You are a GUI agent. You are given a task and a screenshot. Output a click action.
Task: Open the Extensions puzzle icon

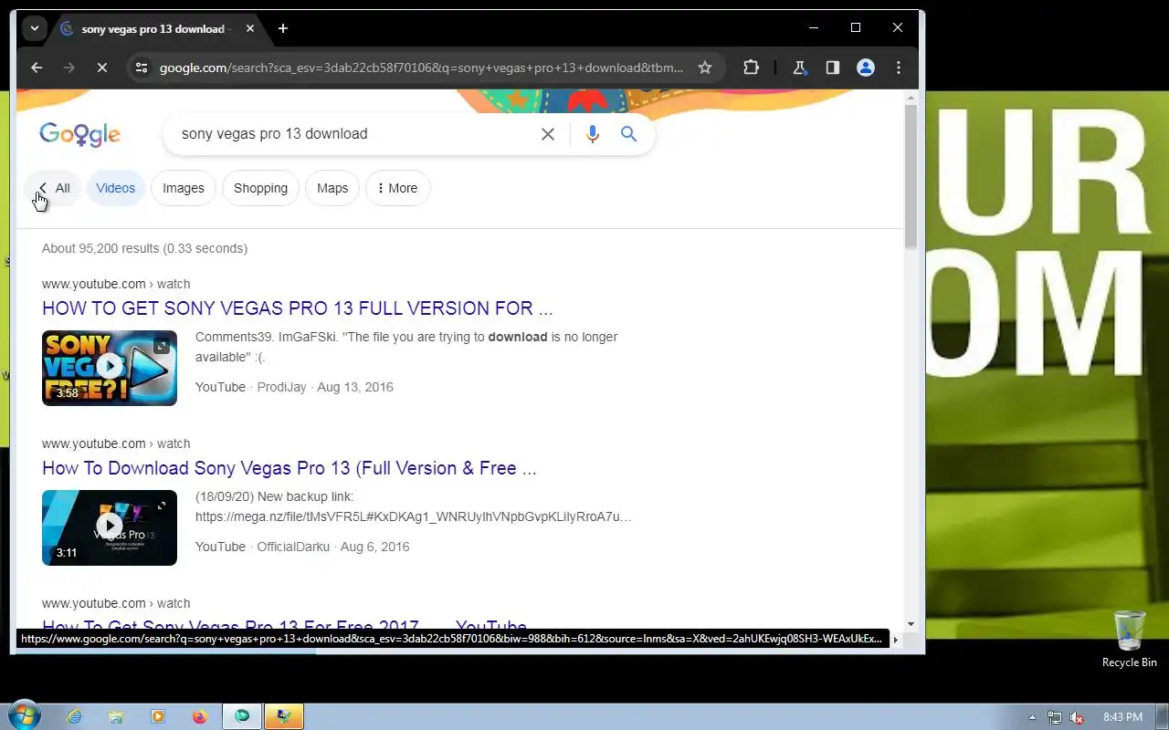752,68
